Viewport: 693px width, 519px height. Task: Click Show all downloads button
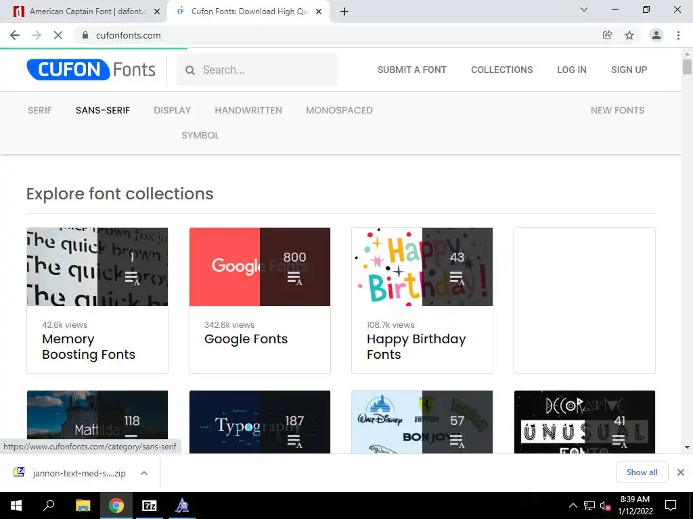(x=642, y=472)
